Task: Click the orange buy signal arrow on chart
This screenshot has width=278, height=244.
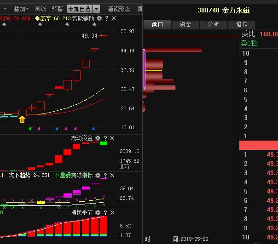Action: (22, 119)
